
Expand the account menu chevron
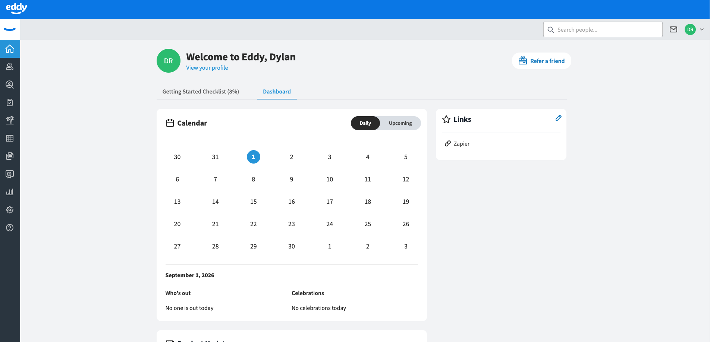702,29
